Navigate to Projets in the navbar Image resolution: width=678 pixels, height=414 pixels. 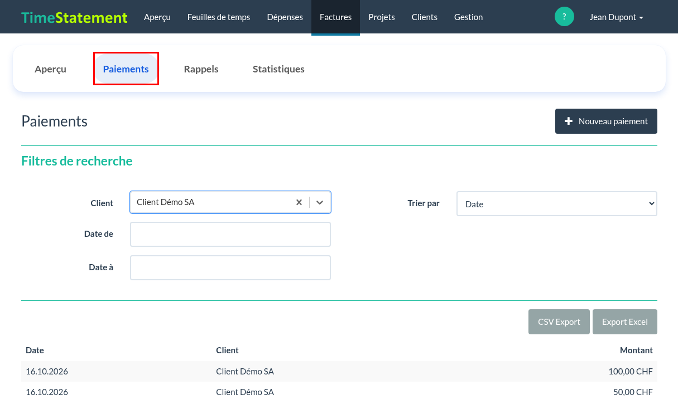tap(382, 17)
